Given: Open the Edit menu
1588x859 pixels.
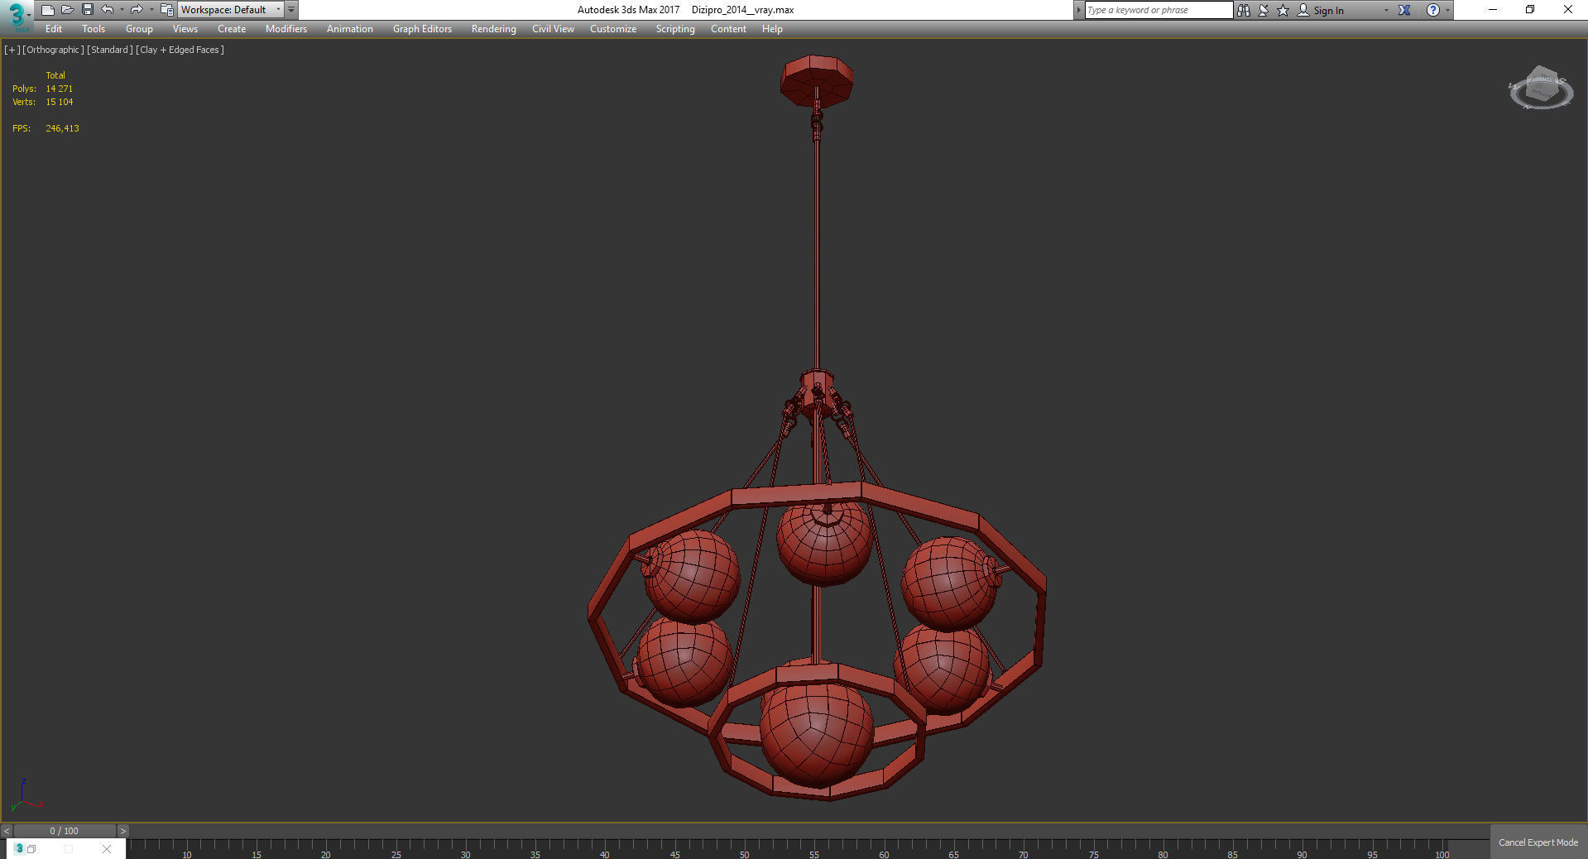Looking at the screenshot, I should pyautogui.click(x=54, y=29).
